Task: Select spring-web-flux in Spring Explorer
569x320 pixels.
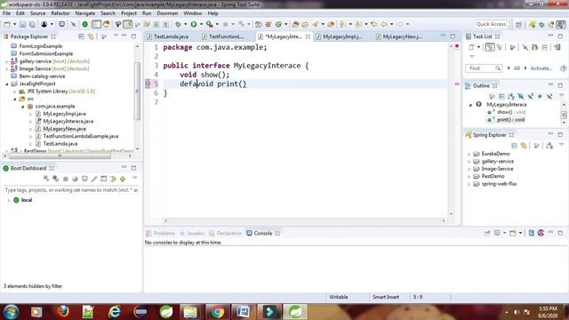Action: click(499, 184)
